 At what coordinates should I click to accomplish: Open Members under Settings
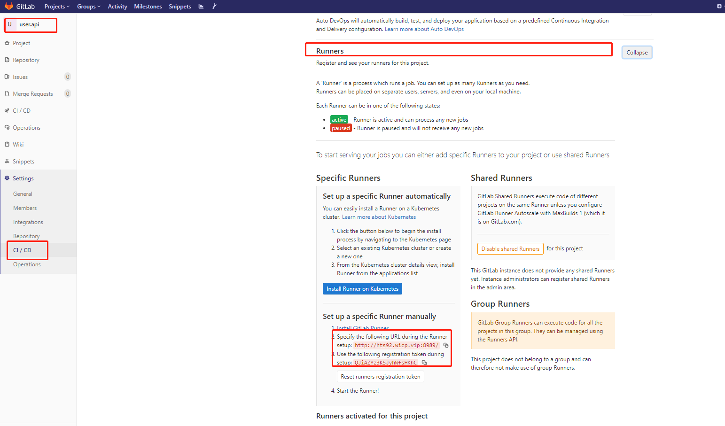coord(25,208)
